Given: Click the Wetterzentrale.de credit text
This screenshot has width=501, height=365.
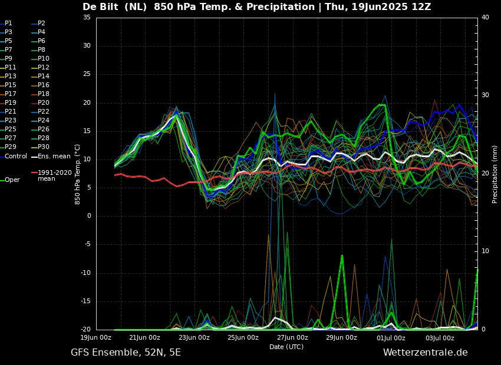Looking at the screenshot, I should click(426, 353).
